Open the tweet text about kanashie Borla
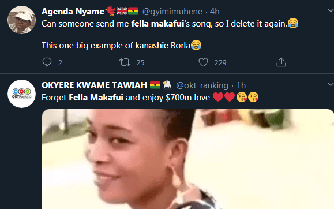Viewport: 334px width, 209px height. coord(121,46)
